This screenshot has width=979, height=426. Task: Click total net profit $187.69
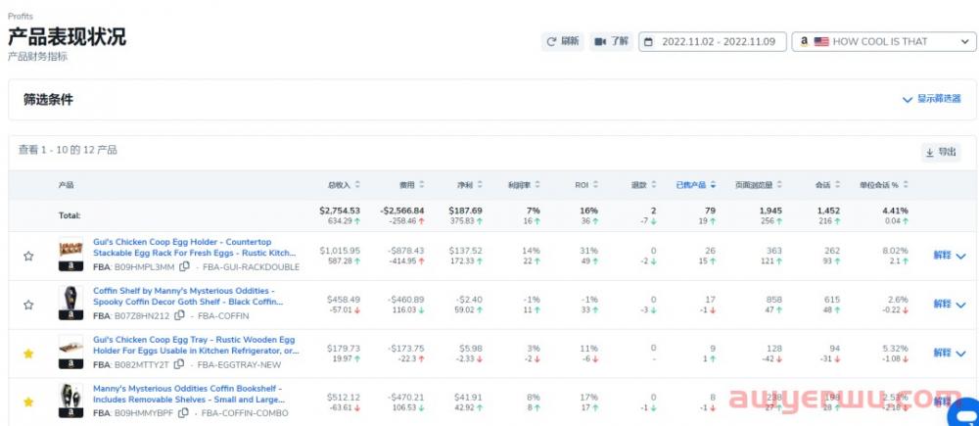point(465,211)
